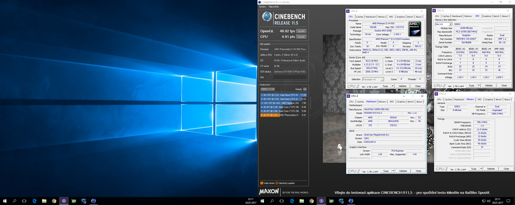
Task: Open Tools dropdown arrow in CPU-Z Memory window
Action: click(x=481, y=169)
